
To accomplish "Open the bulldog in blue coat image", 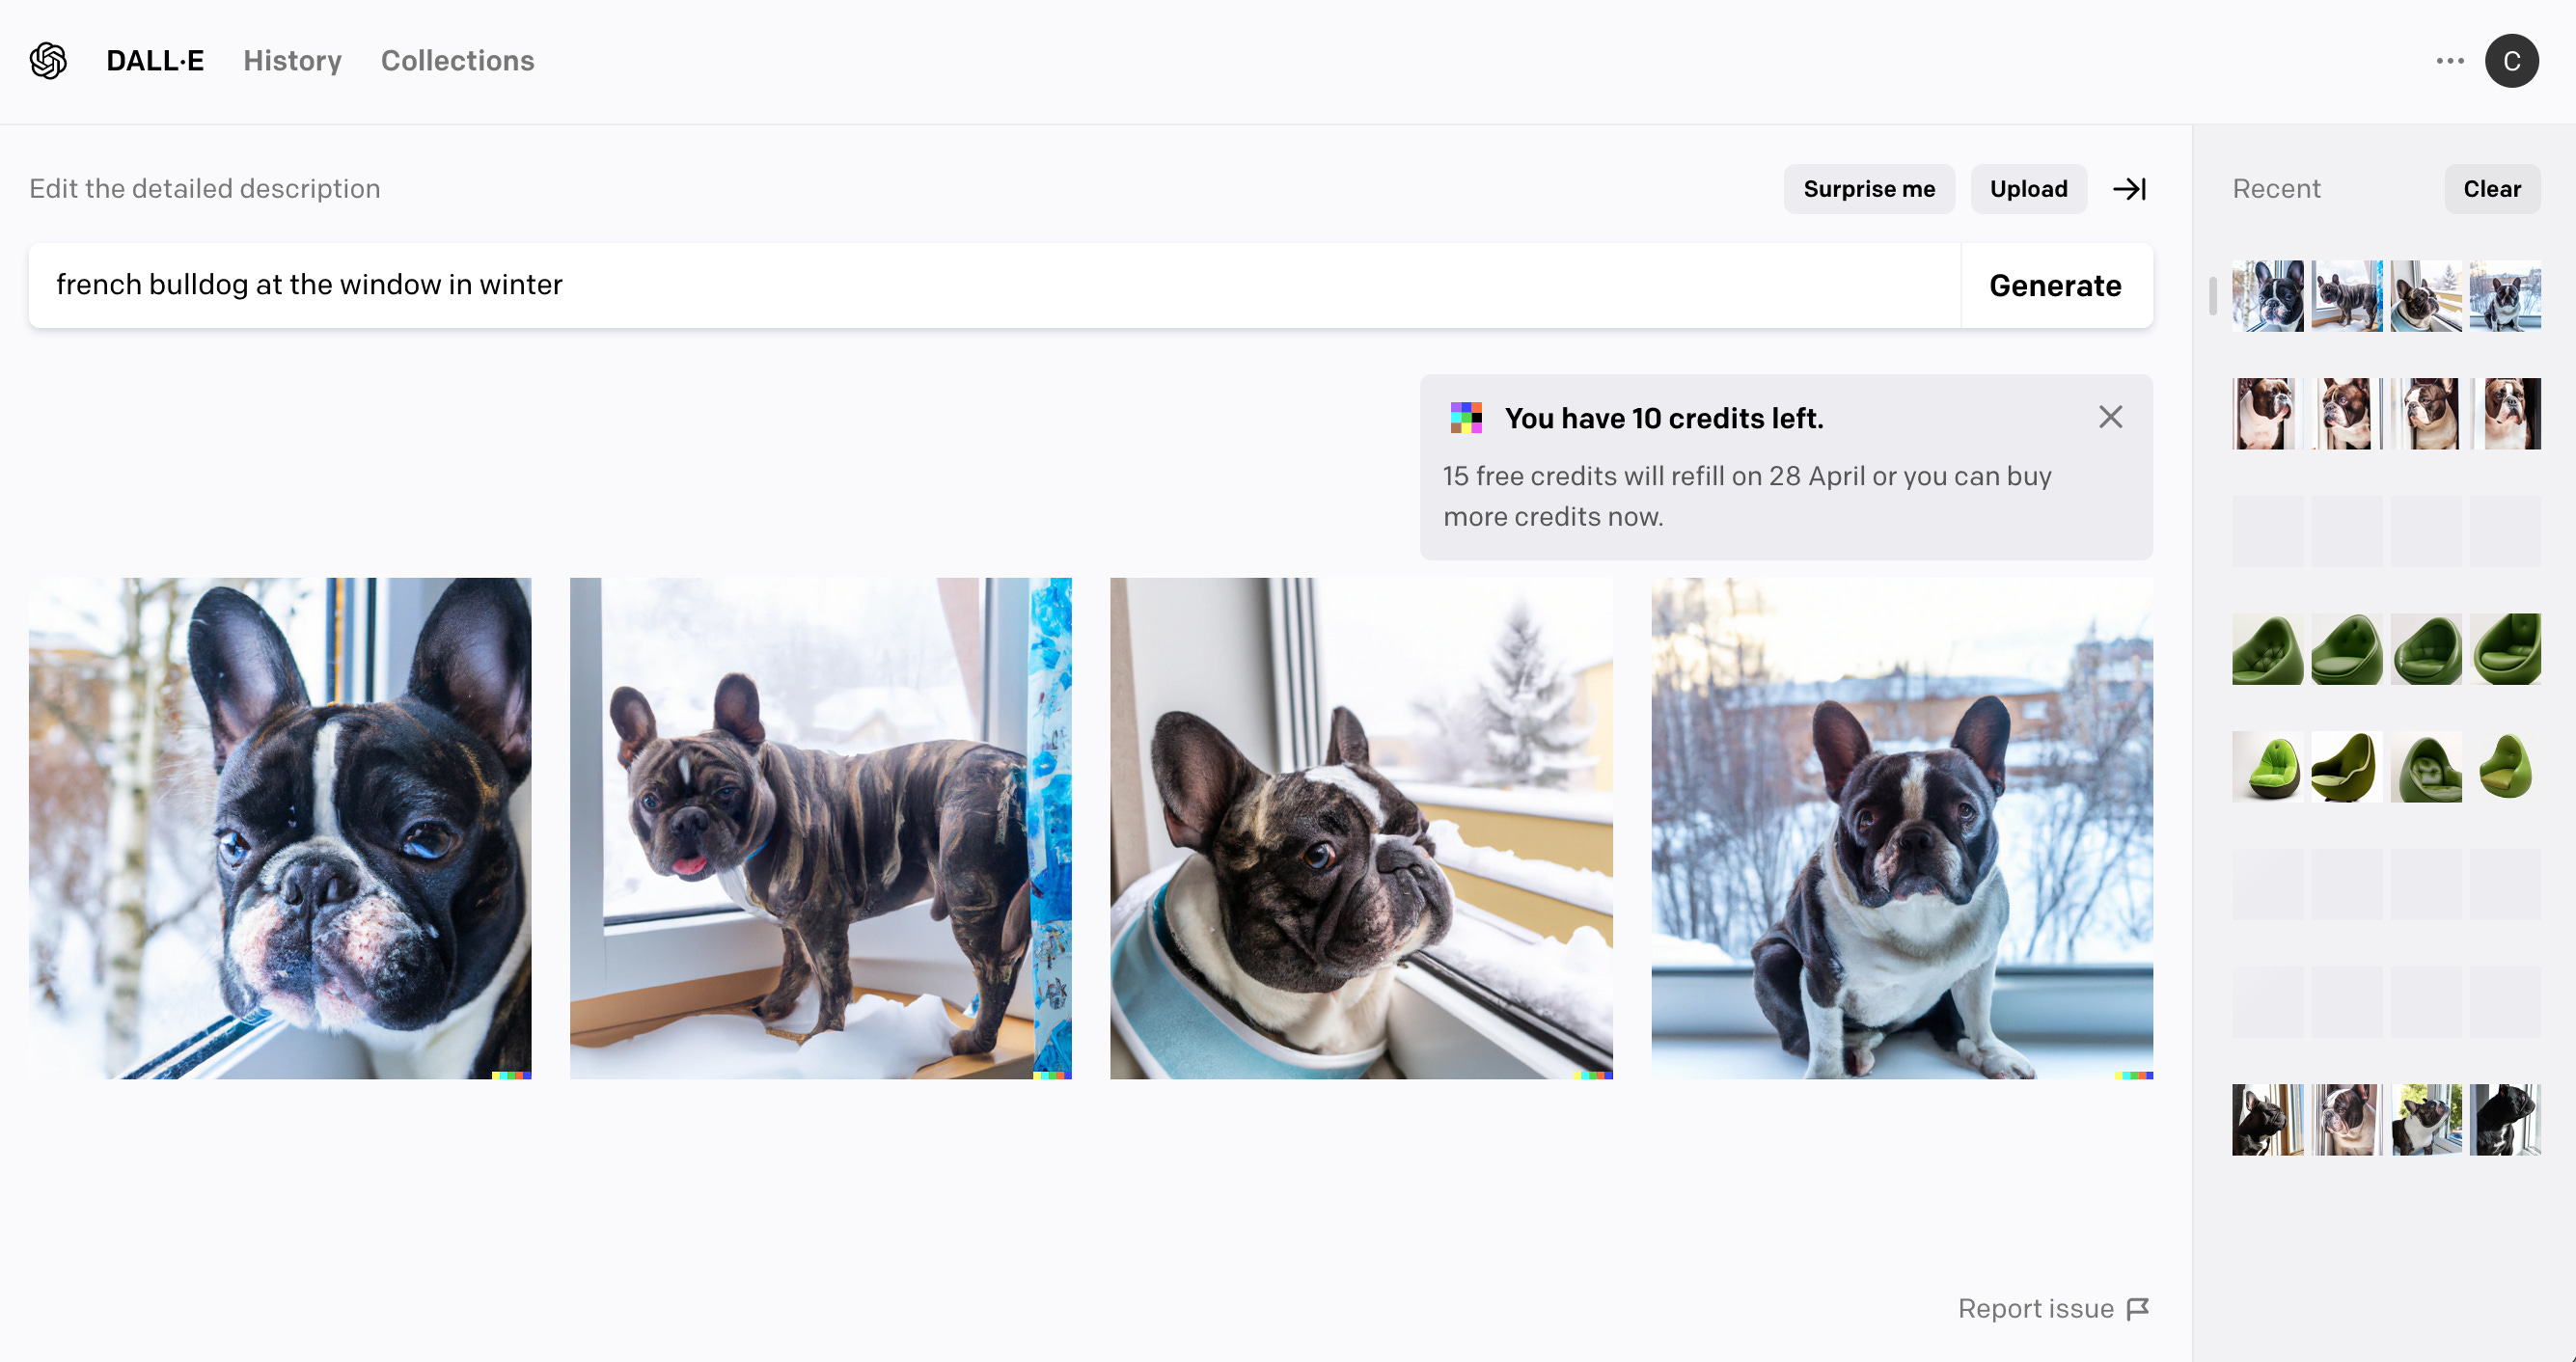I will point(1361,828).
